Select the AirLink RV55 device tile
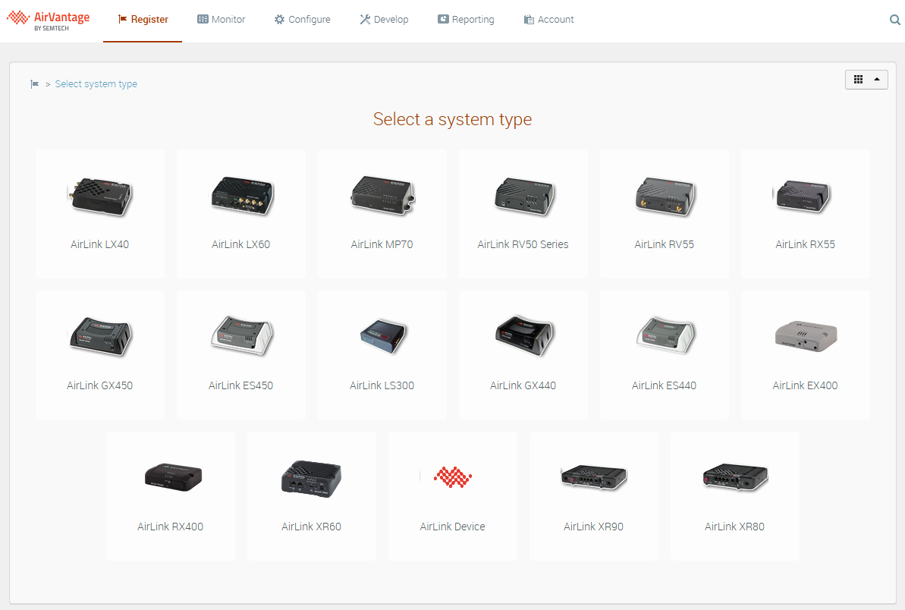The image size is (905, 610). [664, 212]
